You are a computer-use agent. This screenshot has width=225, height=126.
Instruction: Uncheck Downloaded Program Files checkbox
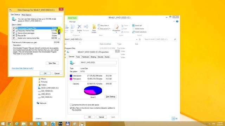point(14,28)
